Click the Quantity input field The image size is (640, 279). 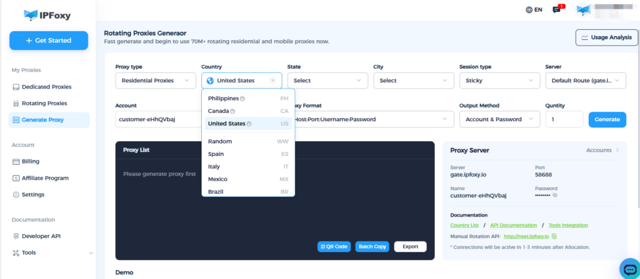564,119
